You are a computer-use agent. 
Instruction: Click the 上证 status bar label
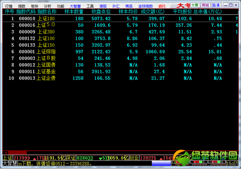pyautogui.click(x=8, y=158)
